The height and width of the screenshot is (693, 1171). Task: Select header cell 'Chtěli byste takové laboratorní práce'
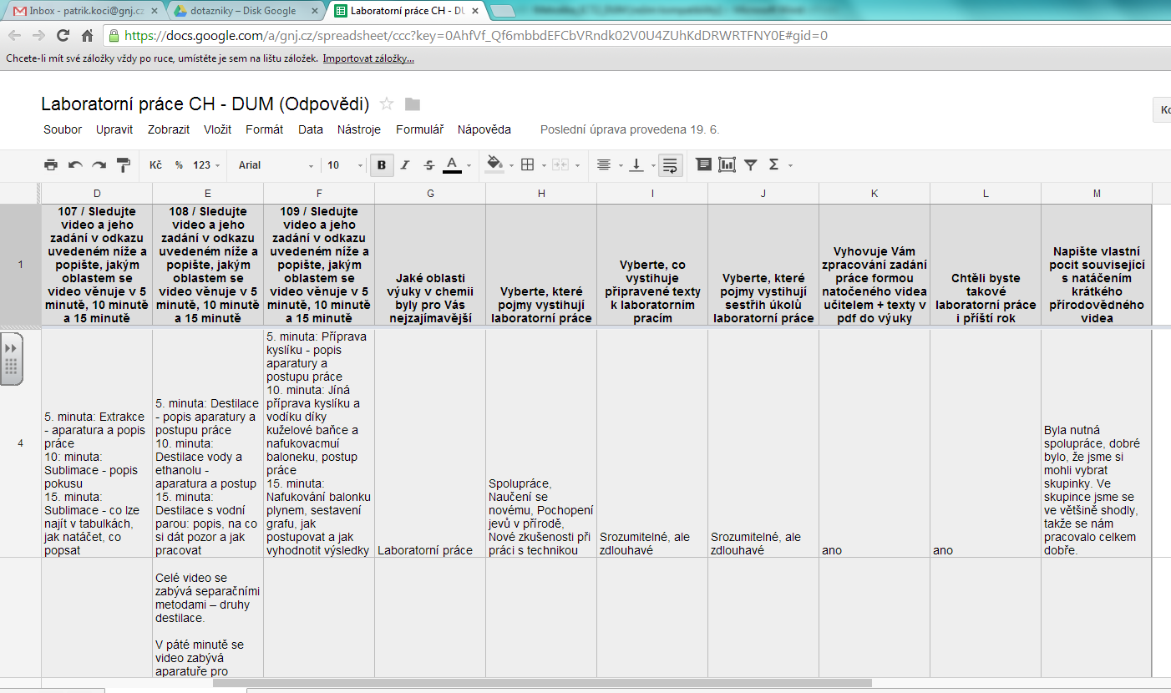click(x=986, y=264)
